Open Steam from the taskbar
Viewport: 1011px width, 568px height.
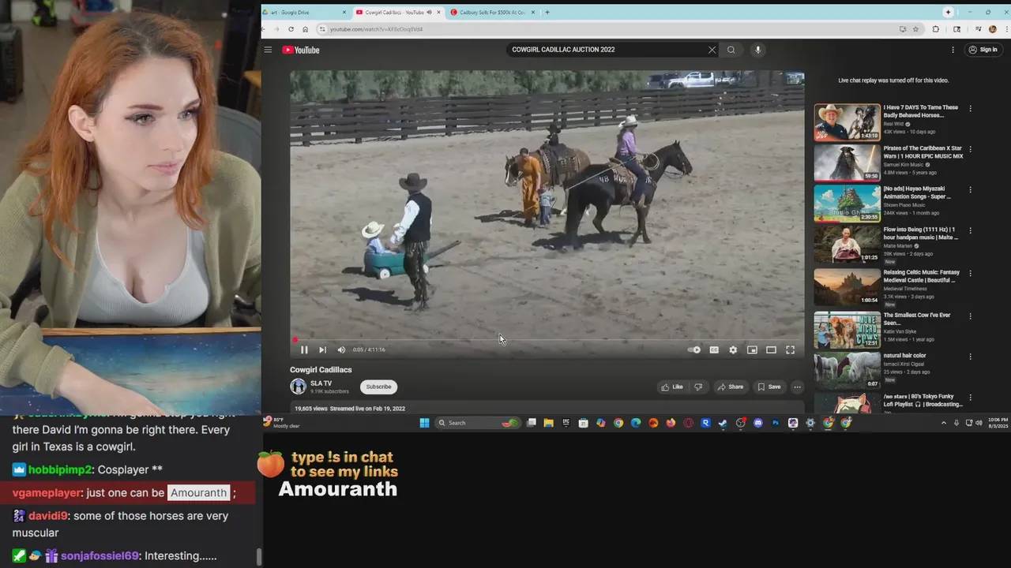[723, 423]
